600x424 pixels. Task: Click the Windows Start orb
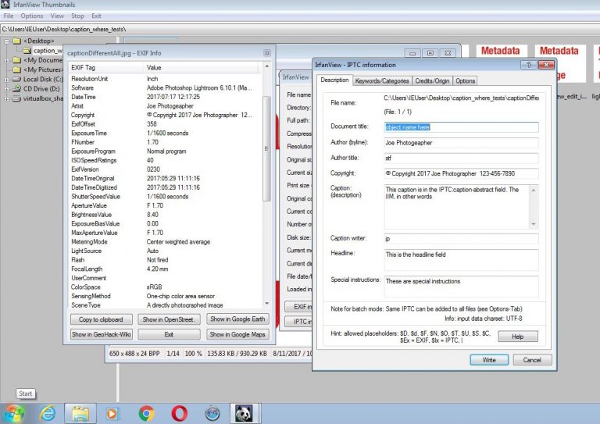tap(14, 412)
